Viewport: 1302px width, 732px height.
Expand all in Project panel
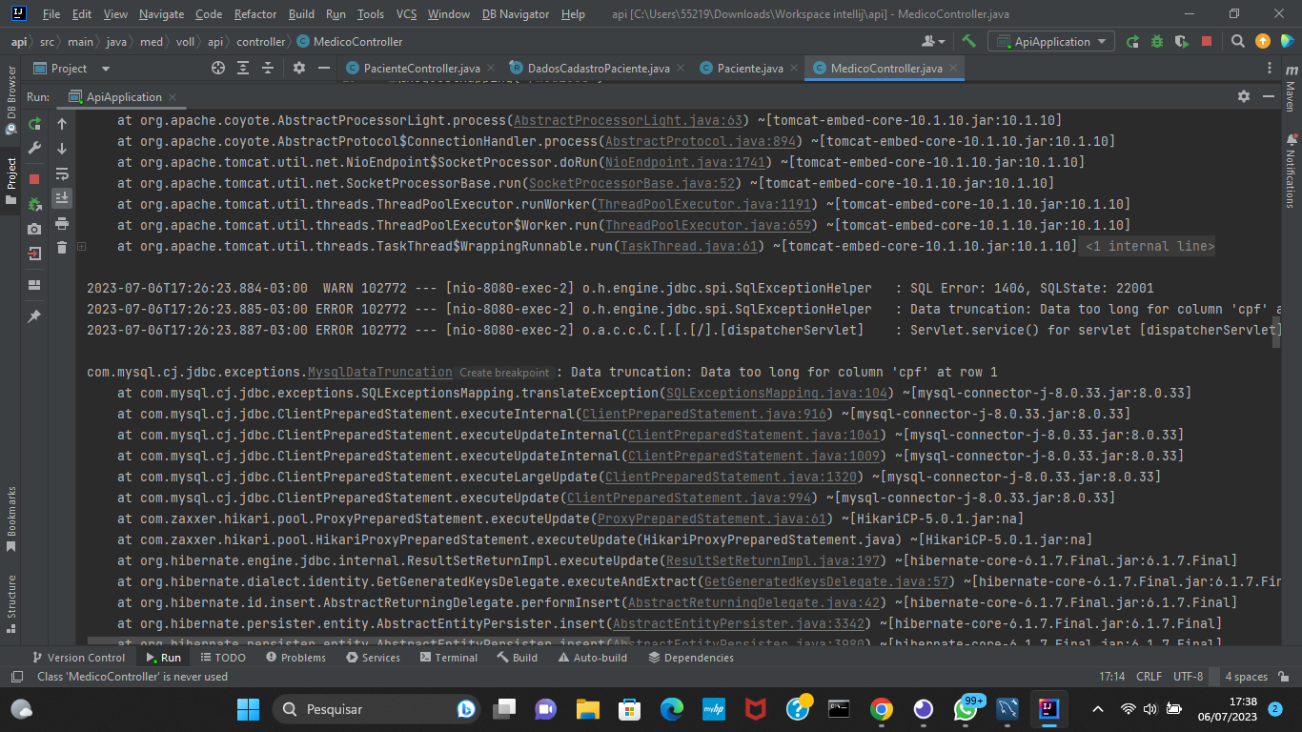coord(243,68)
